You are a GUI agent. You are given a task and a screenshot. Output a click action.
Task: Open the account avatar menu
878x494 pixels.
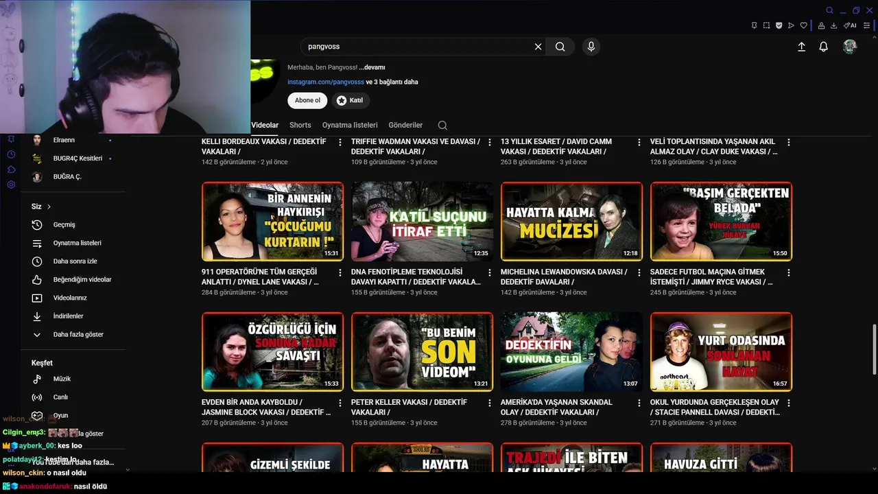850,47
